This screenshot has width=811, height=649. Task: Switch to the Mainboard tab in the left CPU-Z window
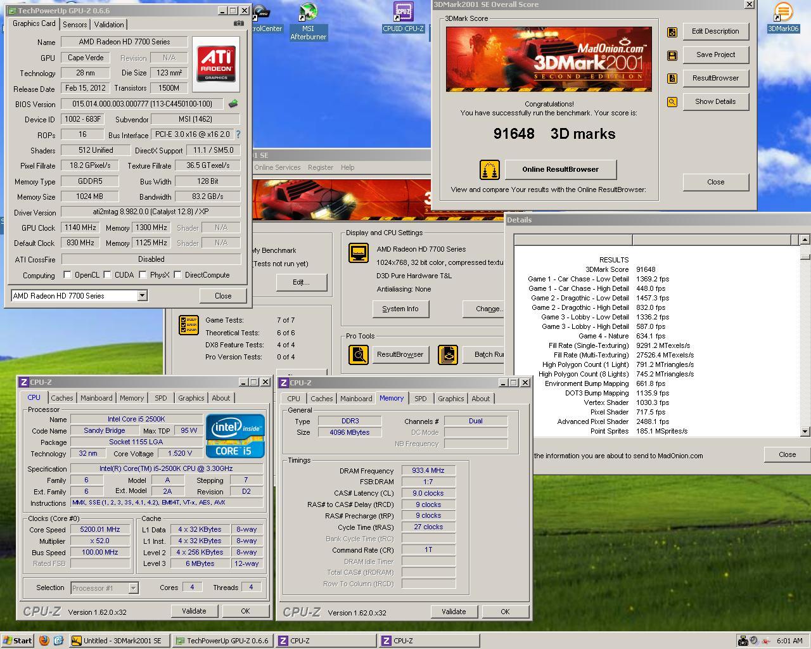pos(96,398)
